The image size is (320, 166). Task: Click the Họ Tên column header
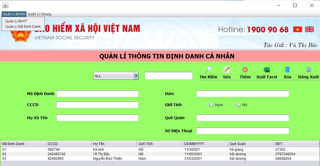pos(114,144)
